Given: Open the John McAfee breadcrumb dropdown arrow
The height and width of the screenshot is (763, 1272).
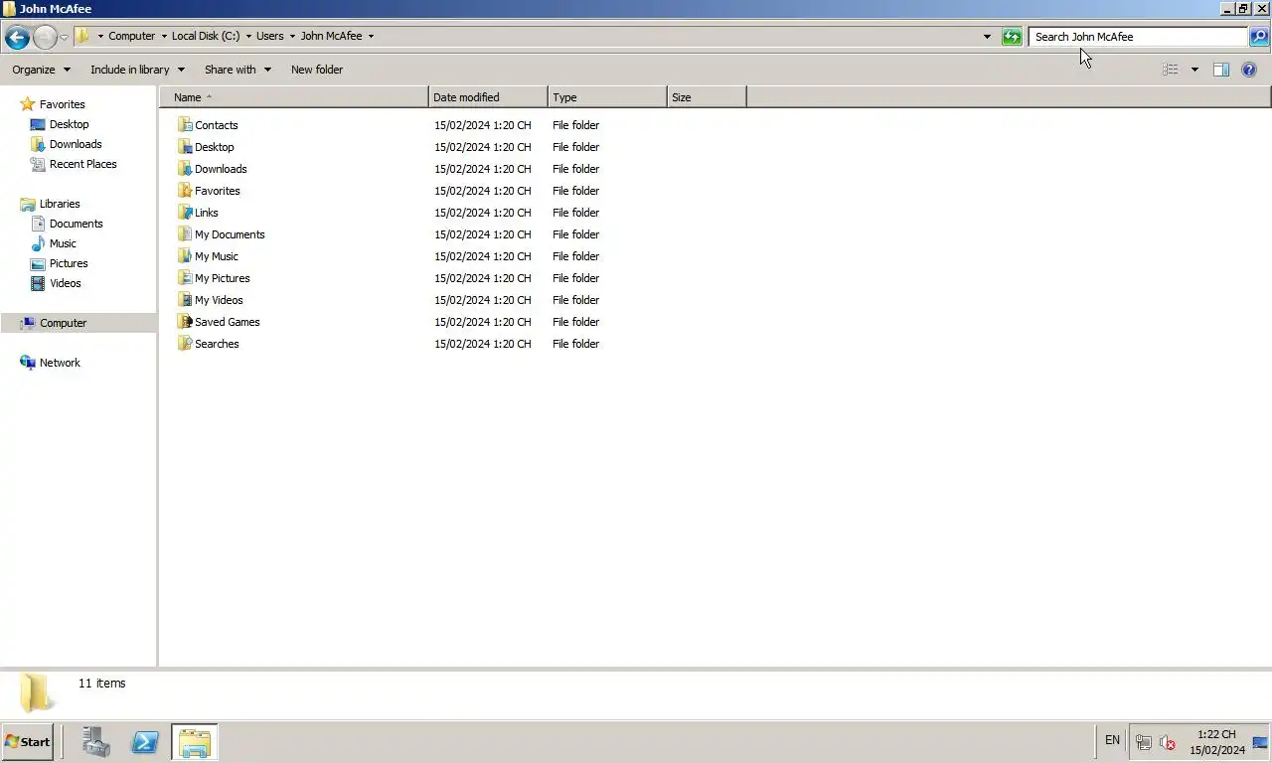Looking at the screenshot, I should click(x=371, y=36).
